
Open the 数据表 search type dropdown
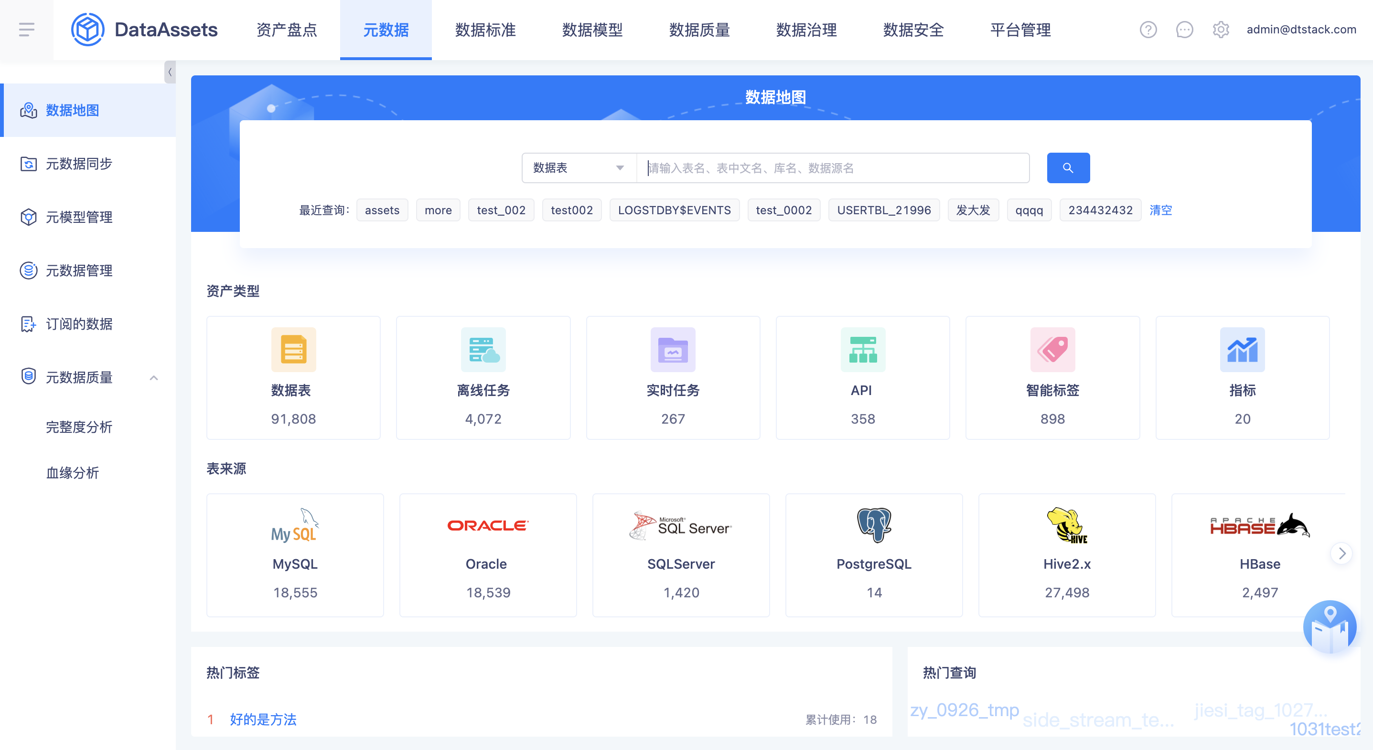pos(579,167)
